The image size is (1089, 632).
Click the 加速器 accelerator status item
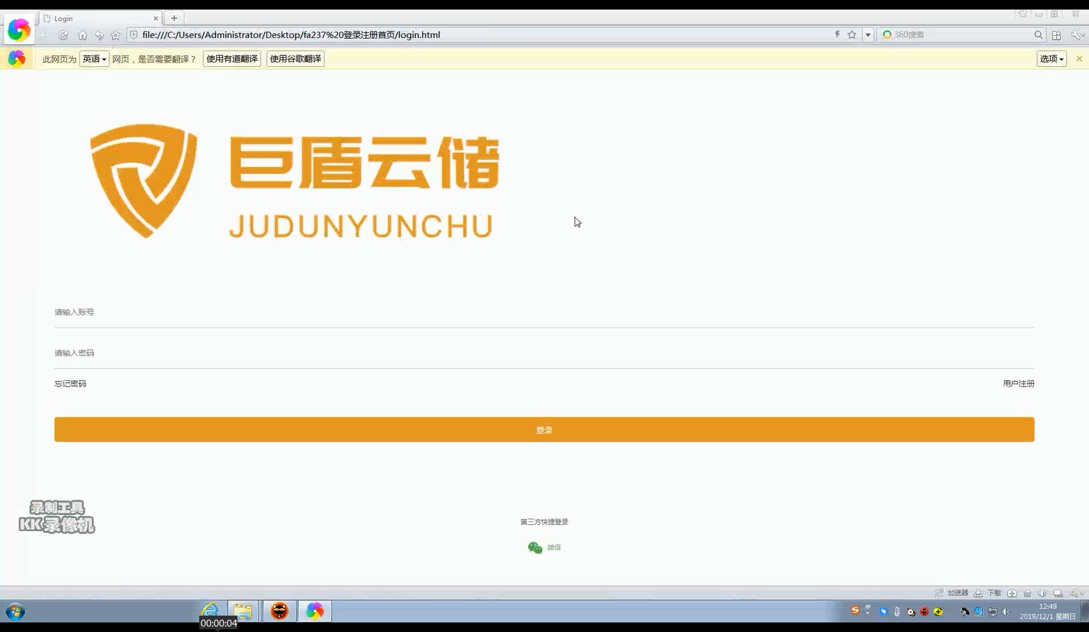pos(951,593)
